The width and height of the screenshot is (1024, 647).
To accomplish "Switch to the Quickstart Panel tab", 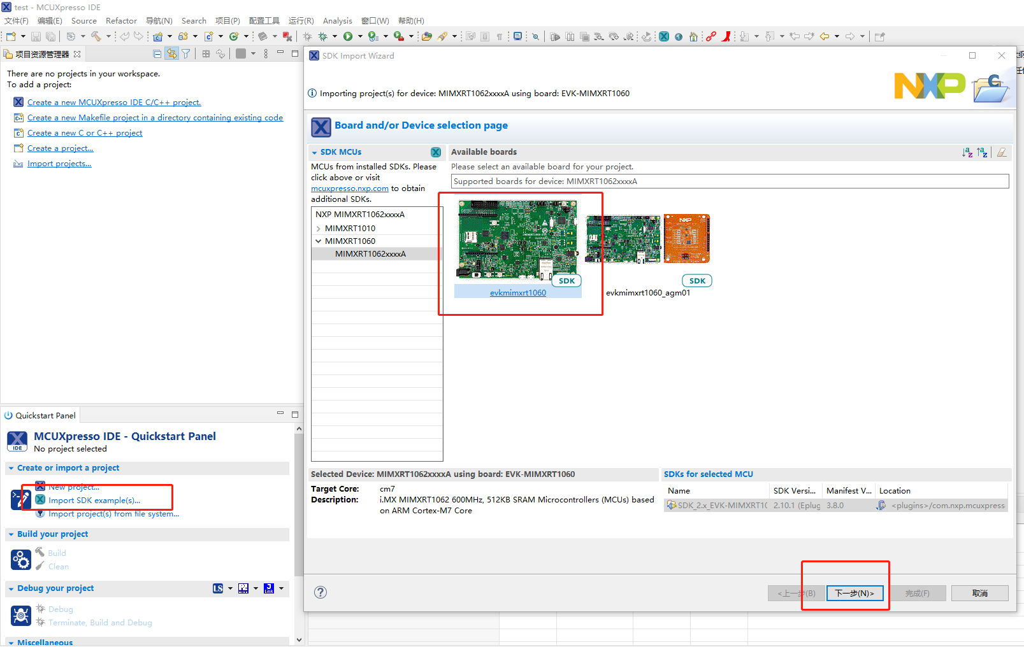I will click(40, 416).
